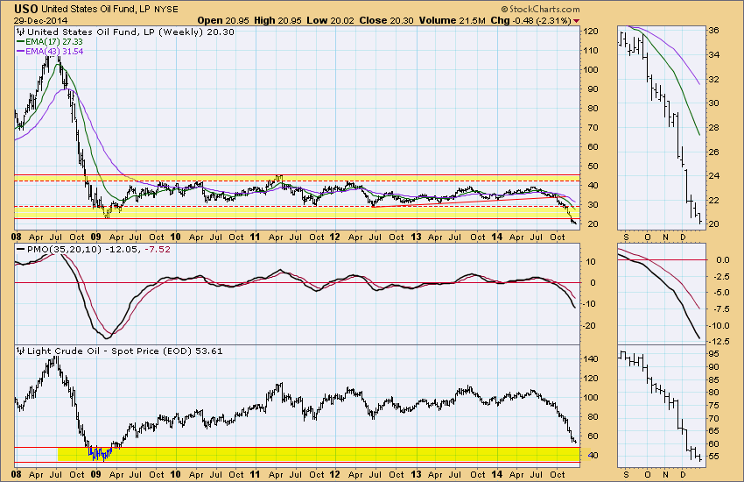This screenshot has height=482, width=744.
Task: Click the PMO(35,20,10) -12.05 legend text
Action: pos(82,249)
